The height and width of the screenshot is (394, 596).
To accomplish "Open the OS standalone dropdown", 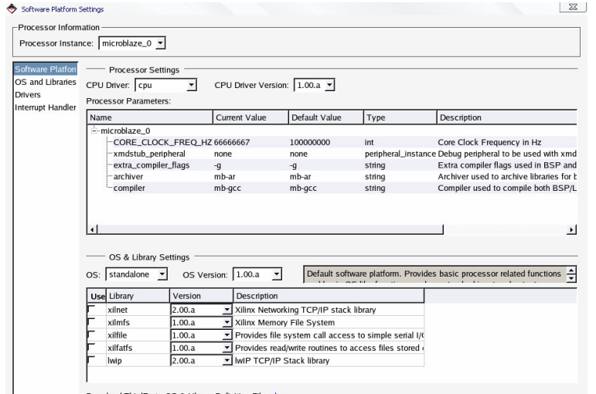I will 162,276.
